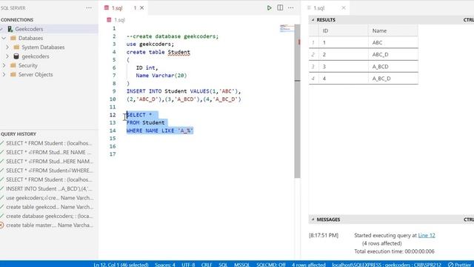Select the 1.sql results tab
The width and height of the screenshot is (474, 267).
[319, 8]
